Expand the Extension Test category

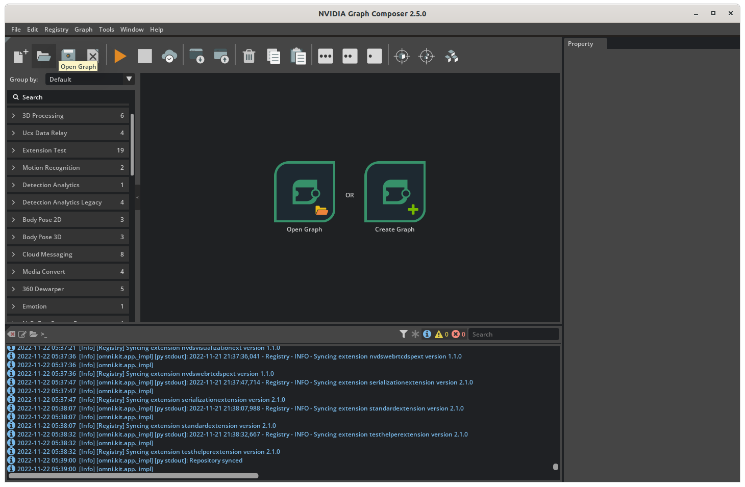tap(68, 150)
